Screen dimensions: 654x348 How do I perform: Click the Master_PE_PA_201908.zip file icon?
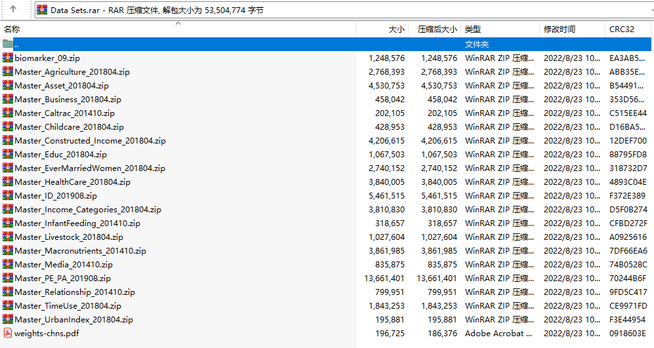click(x=7, y=278)
